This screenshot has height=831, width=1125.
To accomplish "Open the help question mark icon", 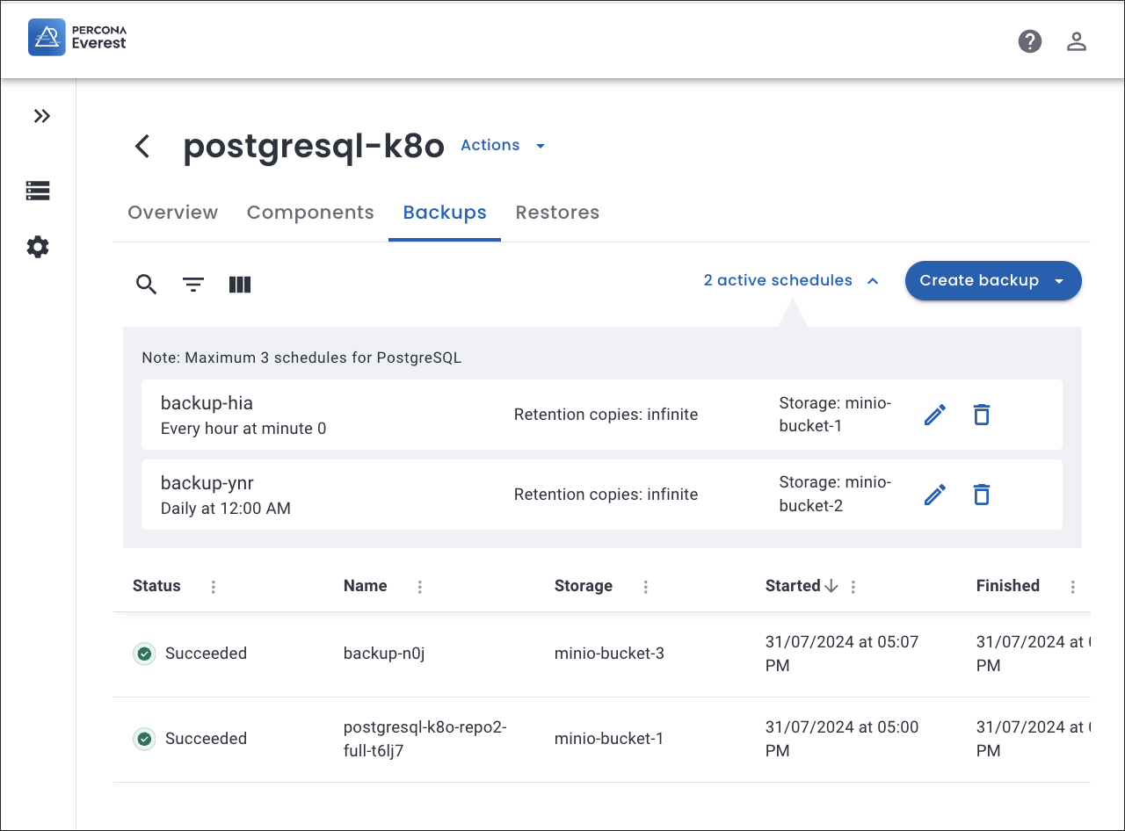I will pos(1029,41).
